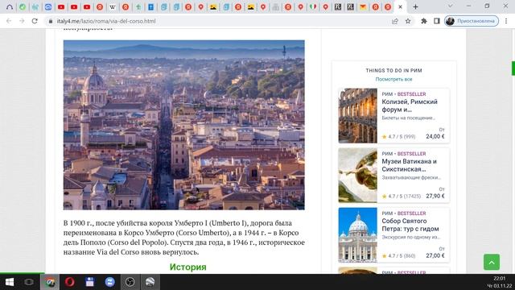Open Task View in the taskbar
Viewport: 515px width, 290px height.
point(29,282)
